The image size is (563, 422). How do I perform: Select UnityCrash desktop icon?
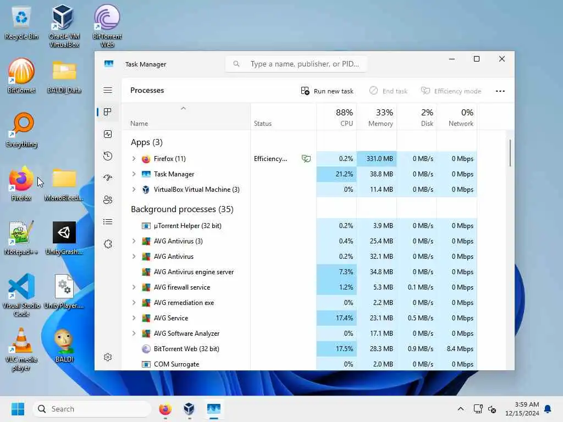(x=64, y=238)
